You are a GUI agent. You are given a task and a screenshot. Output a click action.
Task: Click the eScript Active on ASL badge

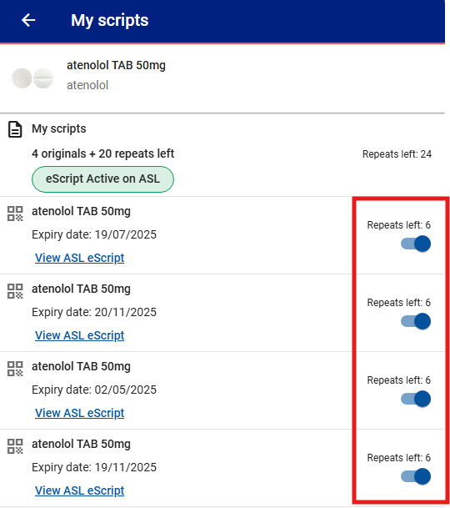tap(103, 179)
